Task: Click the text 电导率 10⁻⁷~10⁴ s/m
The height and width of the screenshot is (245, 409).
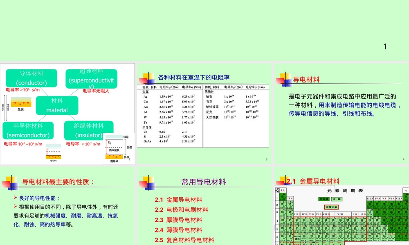Action: [x=23, y=144]
